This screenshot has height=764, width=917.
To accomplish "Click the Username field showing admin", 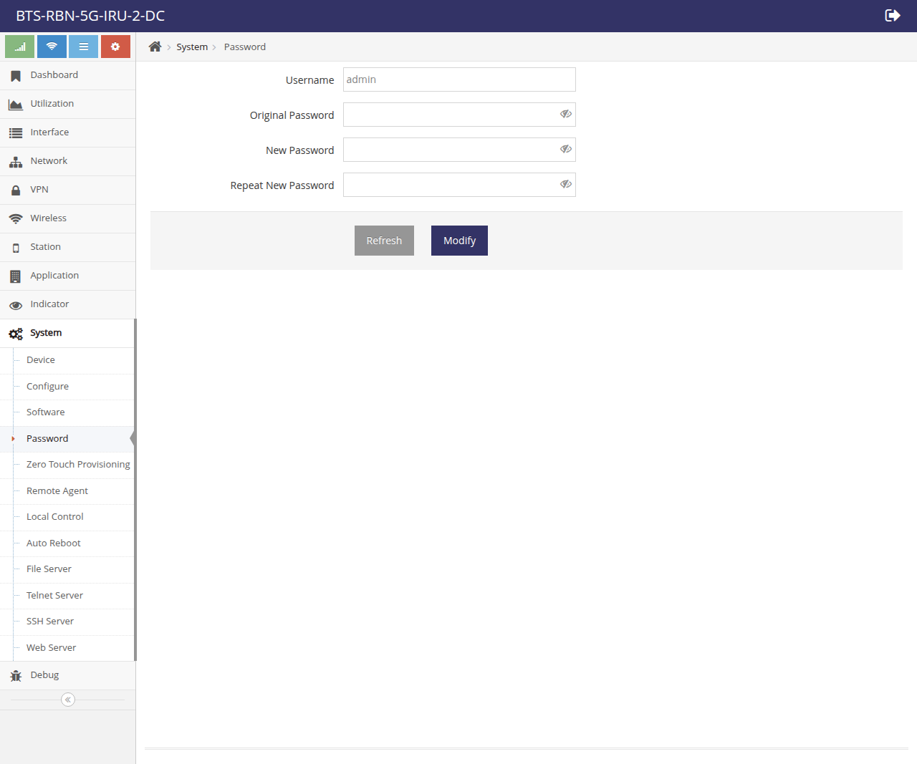I will (x=459, y=79).
